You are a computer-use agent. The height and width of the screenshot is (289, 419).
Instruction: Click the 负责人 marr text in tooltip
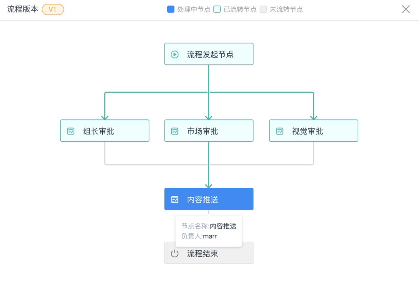tap(199, 236)
